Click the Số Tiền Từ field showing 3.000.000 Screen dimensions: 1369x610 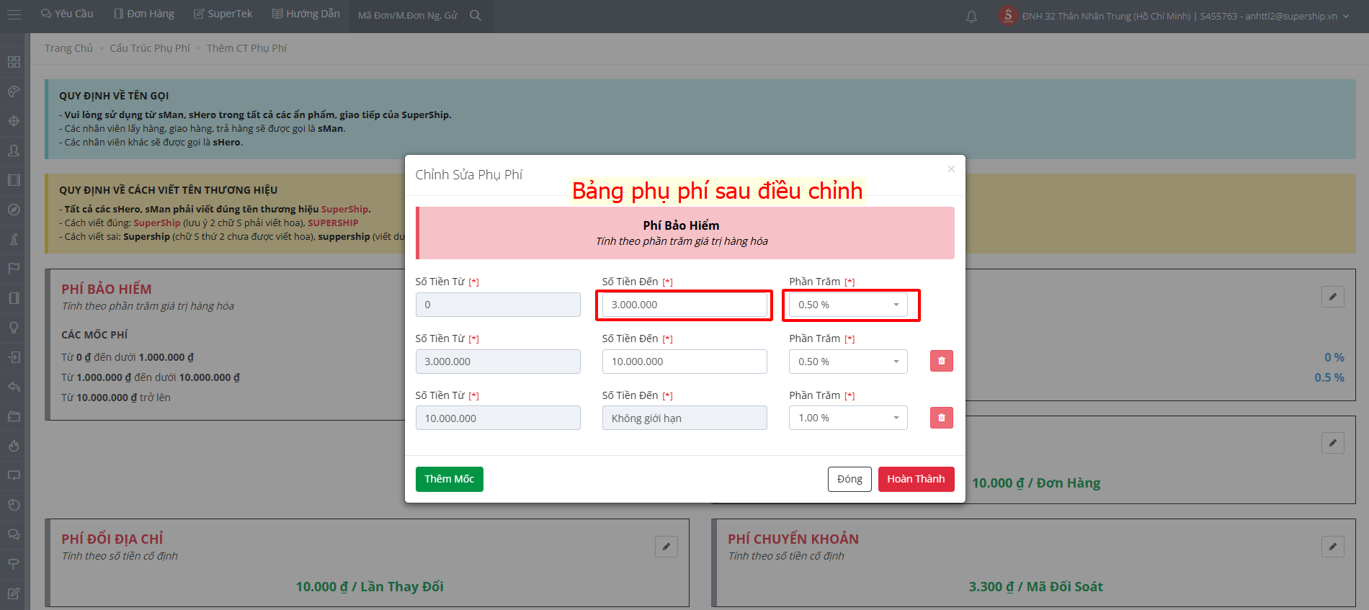click(498, 362)
